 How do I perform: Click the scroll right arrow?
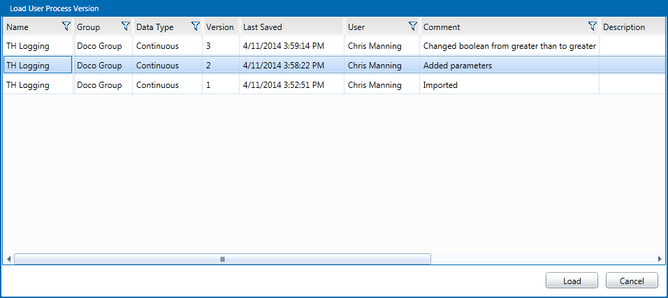(x=660, y=259)
